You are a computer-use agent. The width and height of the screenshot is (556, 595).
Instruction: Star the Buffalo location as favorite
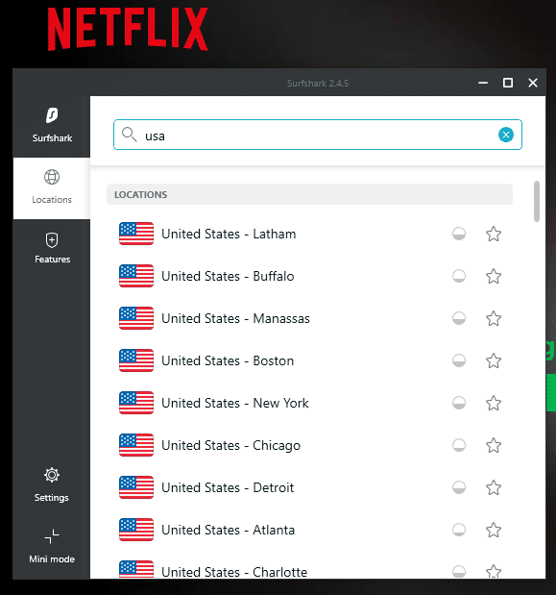tap(494, 276)
